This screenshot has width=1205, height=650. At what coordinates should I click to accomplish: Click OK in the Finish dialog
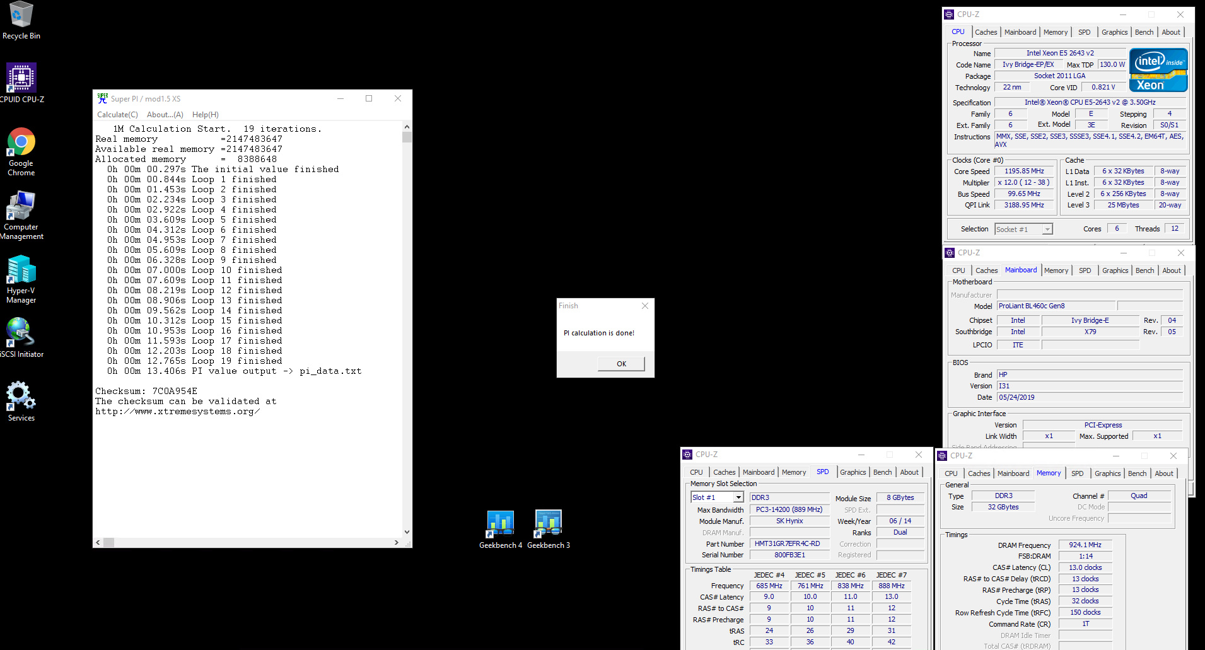pos(621,364)
